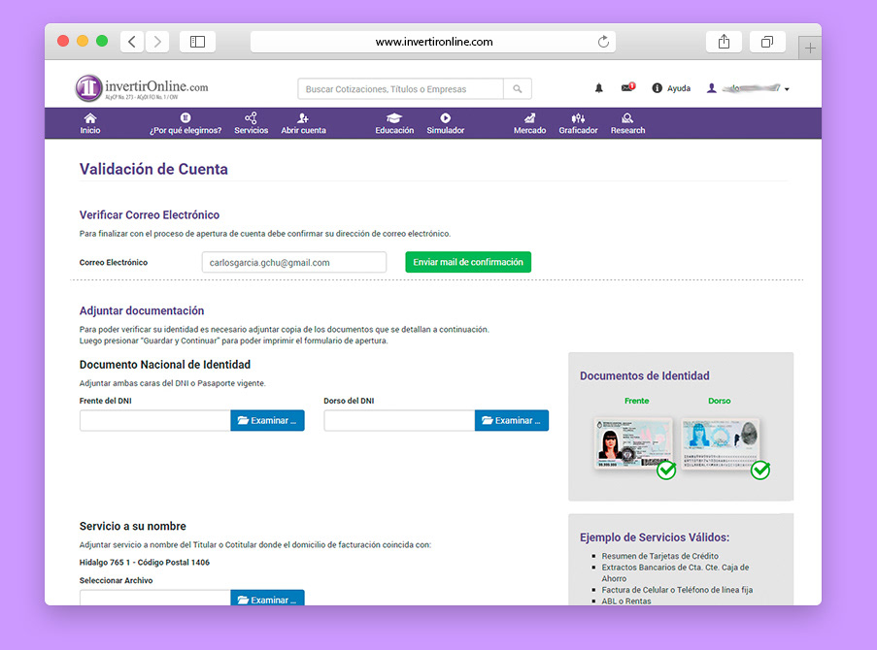Click the Correo Electrónico input field
This screenshot has width=877, height=650.
[294, 263]
